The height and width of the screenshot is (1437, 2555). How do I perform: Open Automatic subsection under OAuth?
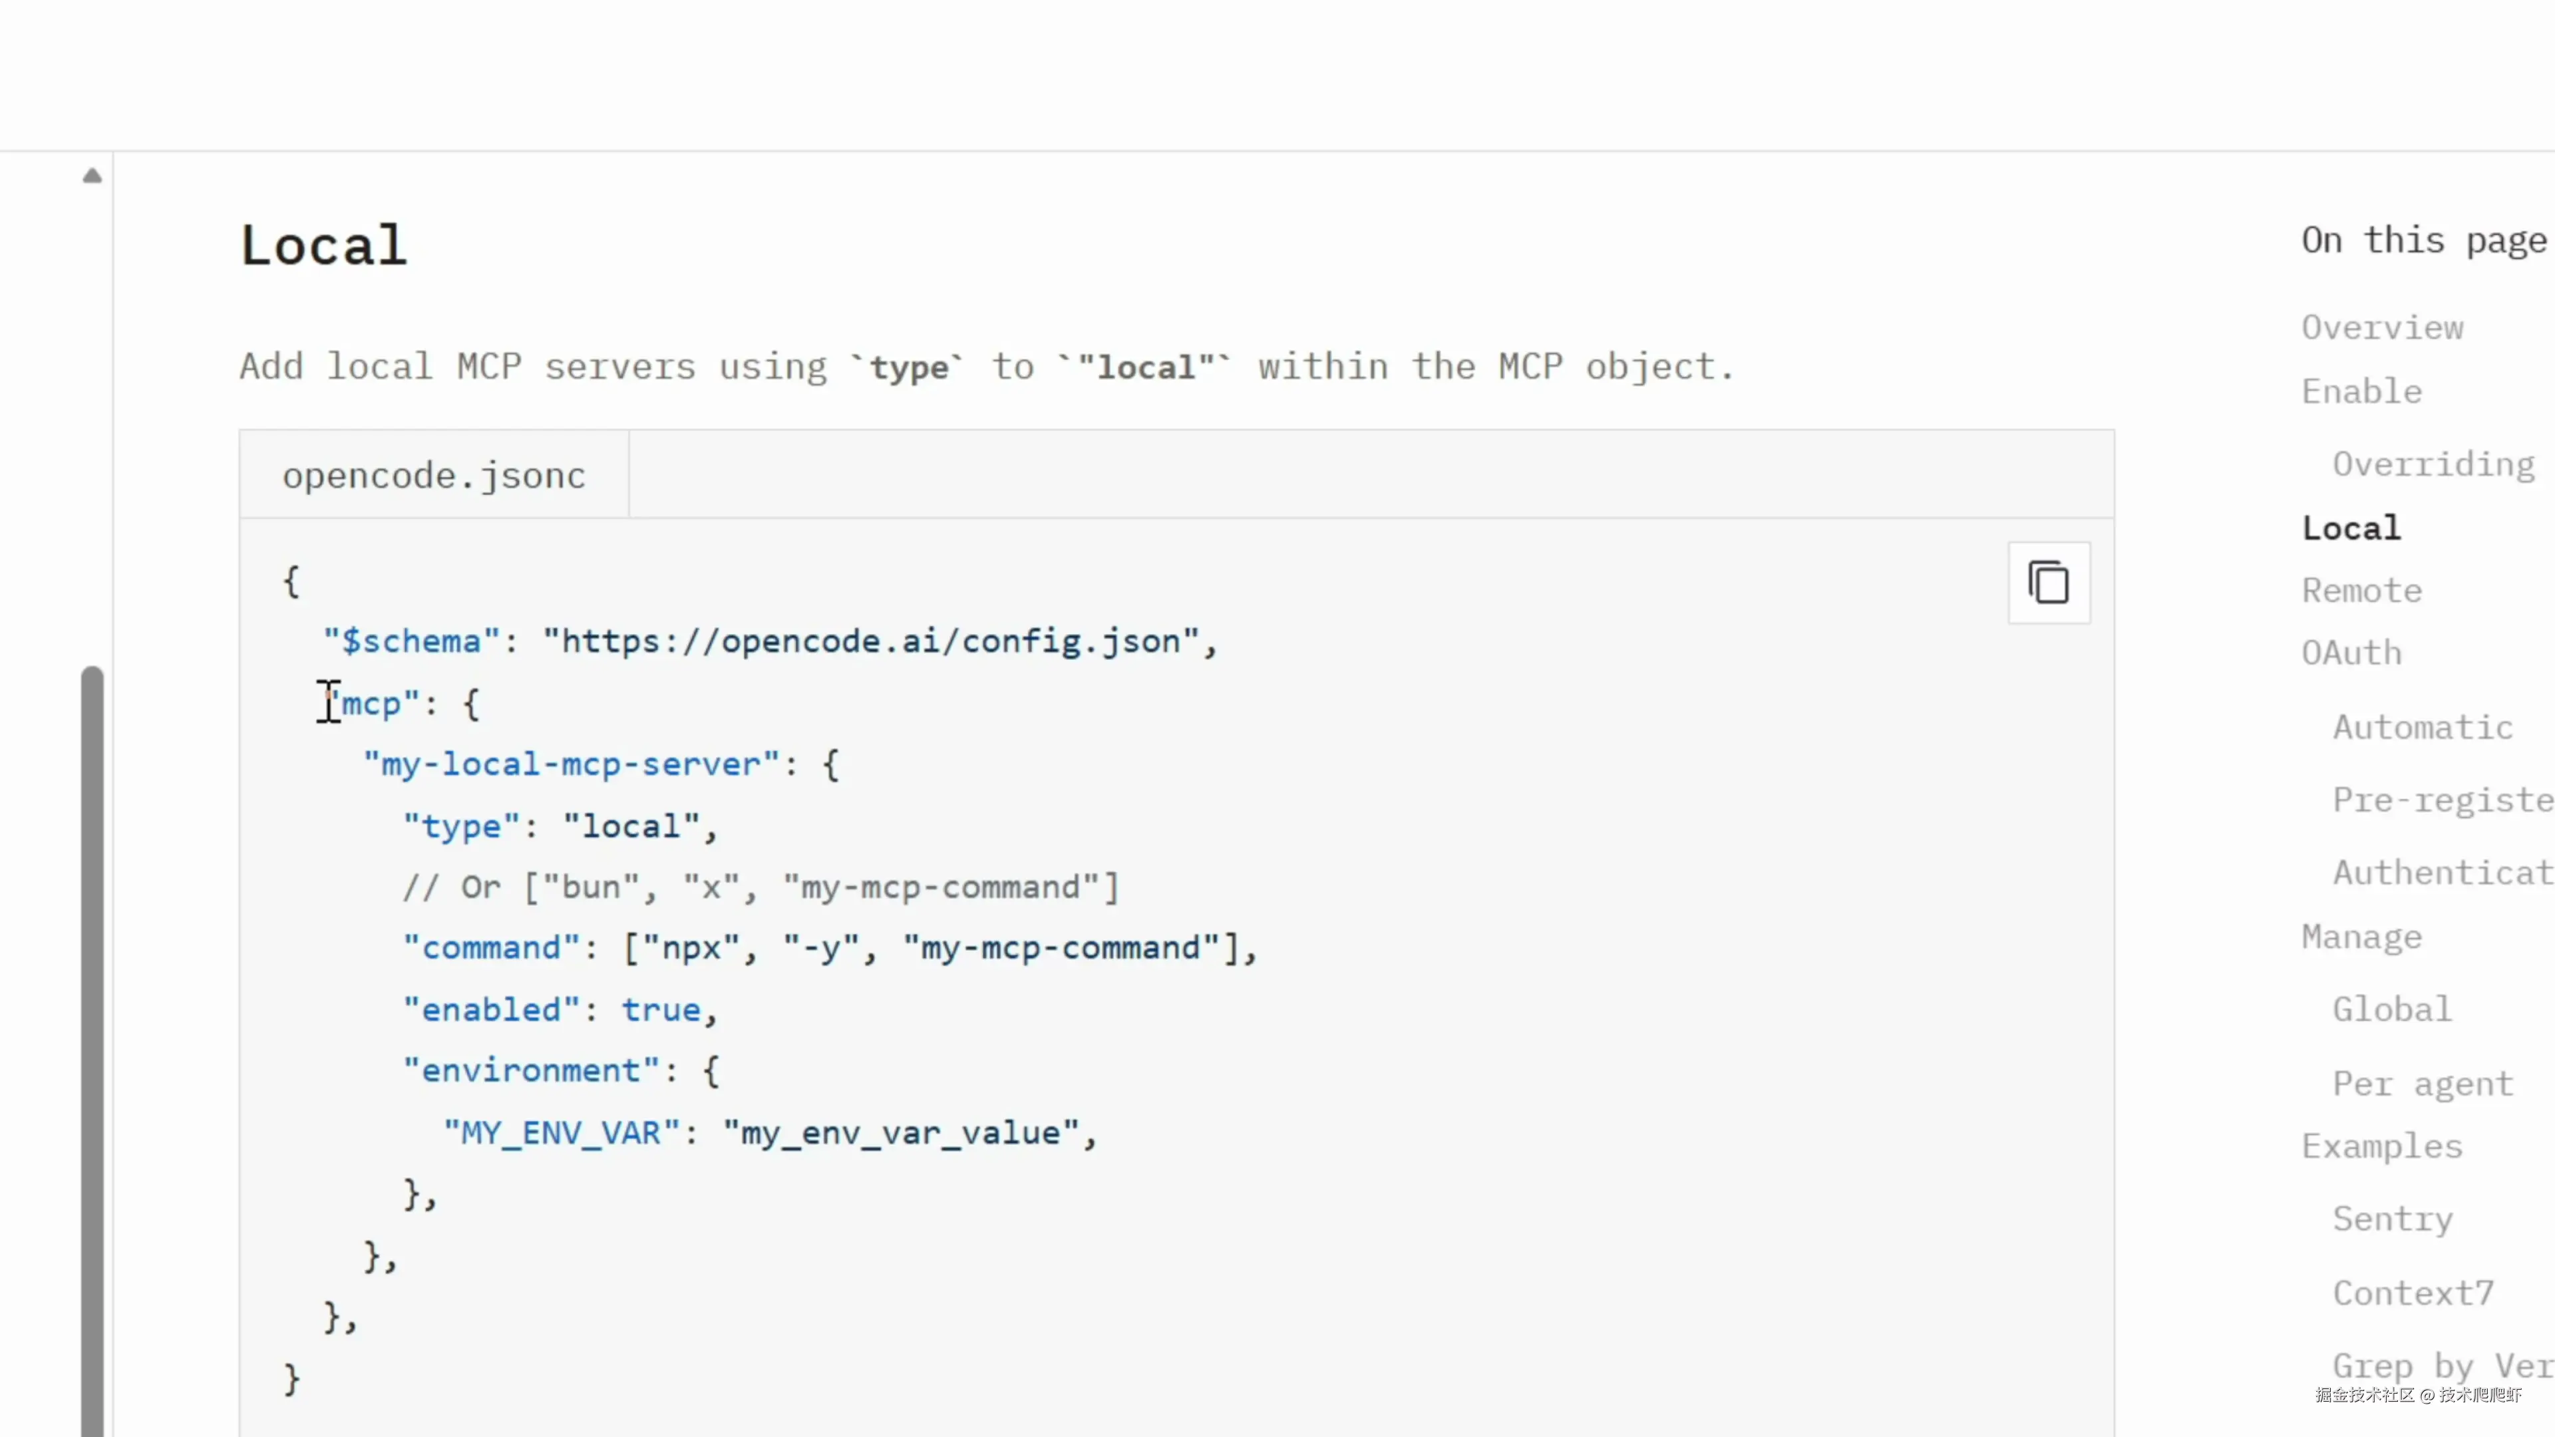2422,728
